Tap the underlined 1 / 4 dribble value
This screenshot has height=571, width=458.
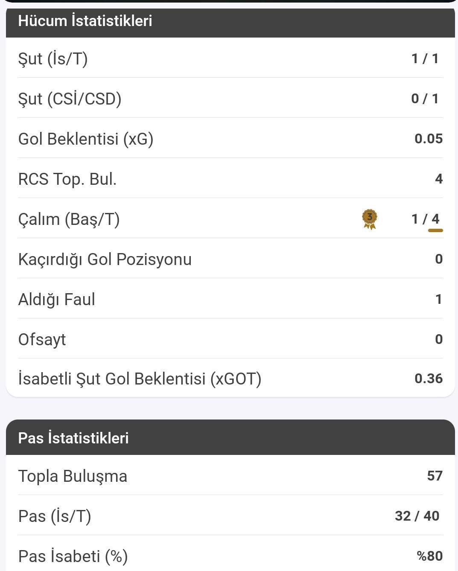coord(426,219)
